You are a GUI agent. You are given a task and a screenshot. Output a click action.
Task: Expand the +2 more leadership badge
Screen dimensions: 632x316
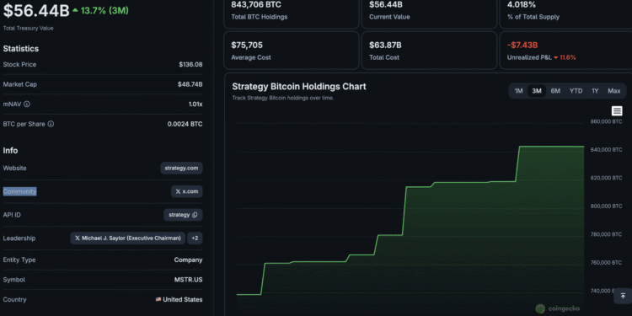(x=195, y=238)
